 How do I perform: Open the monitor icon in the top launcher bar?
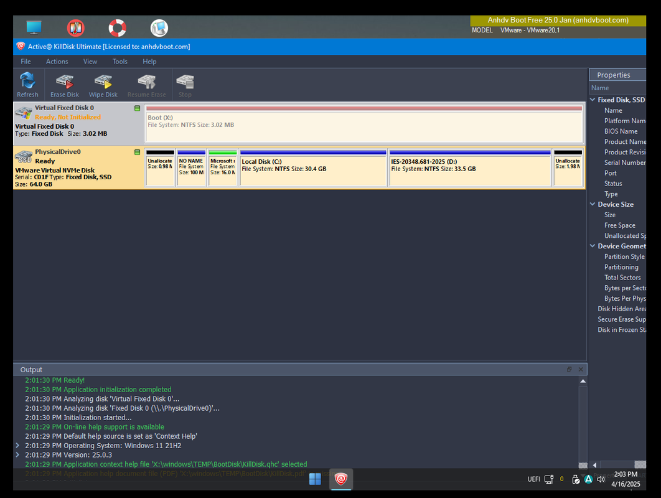34,27
